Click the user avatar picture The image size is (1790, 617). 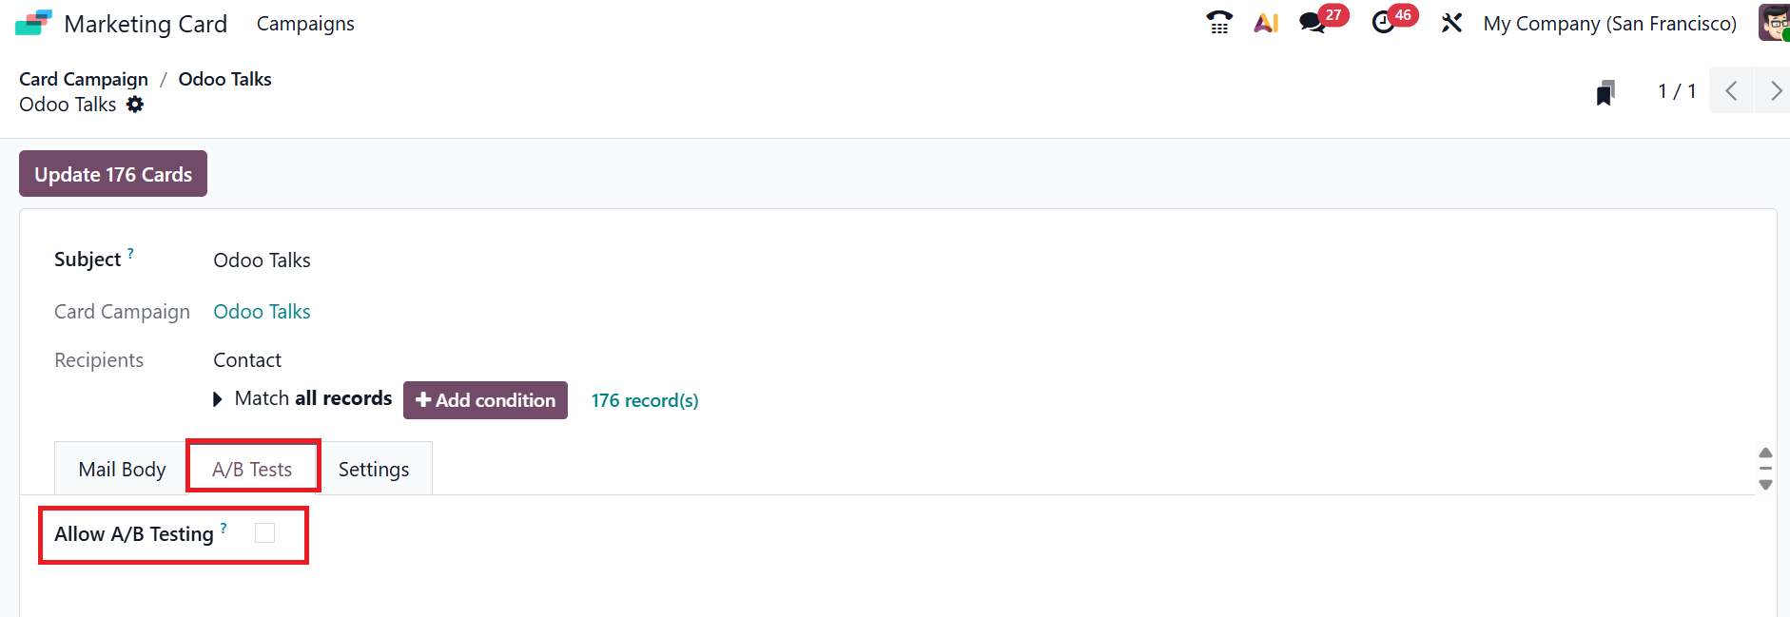[x=1775, y=23]
